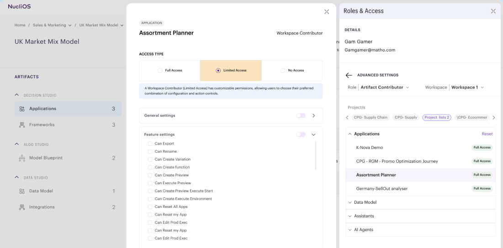The image size is (503, 248).
Task: Select the Germany-SellOut analyser row
Action: (421, 189)
